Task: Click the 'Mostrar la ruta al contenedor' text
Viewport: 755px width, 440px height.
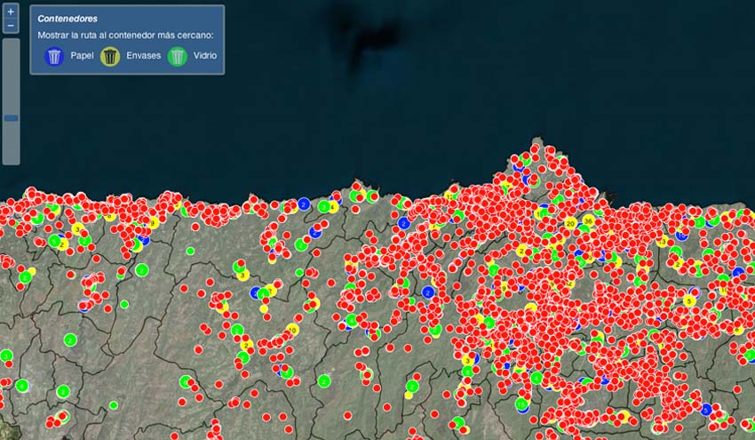Action: point(125,36)
